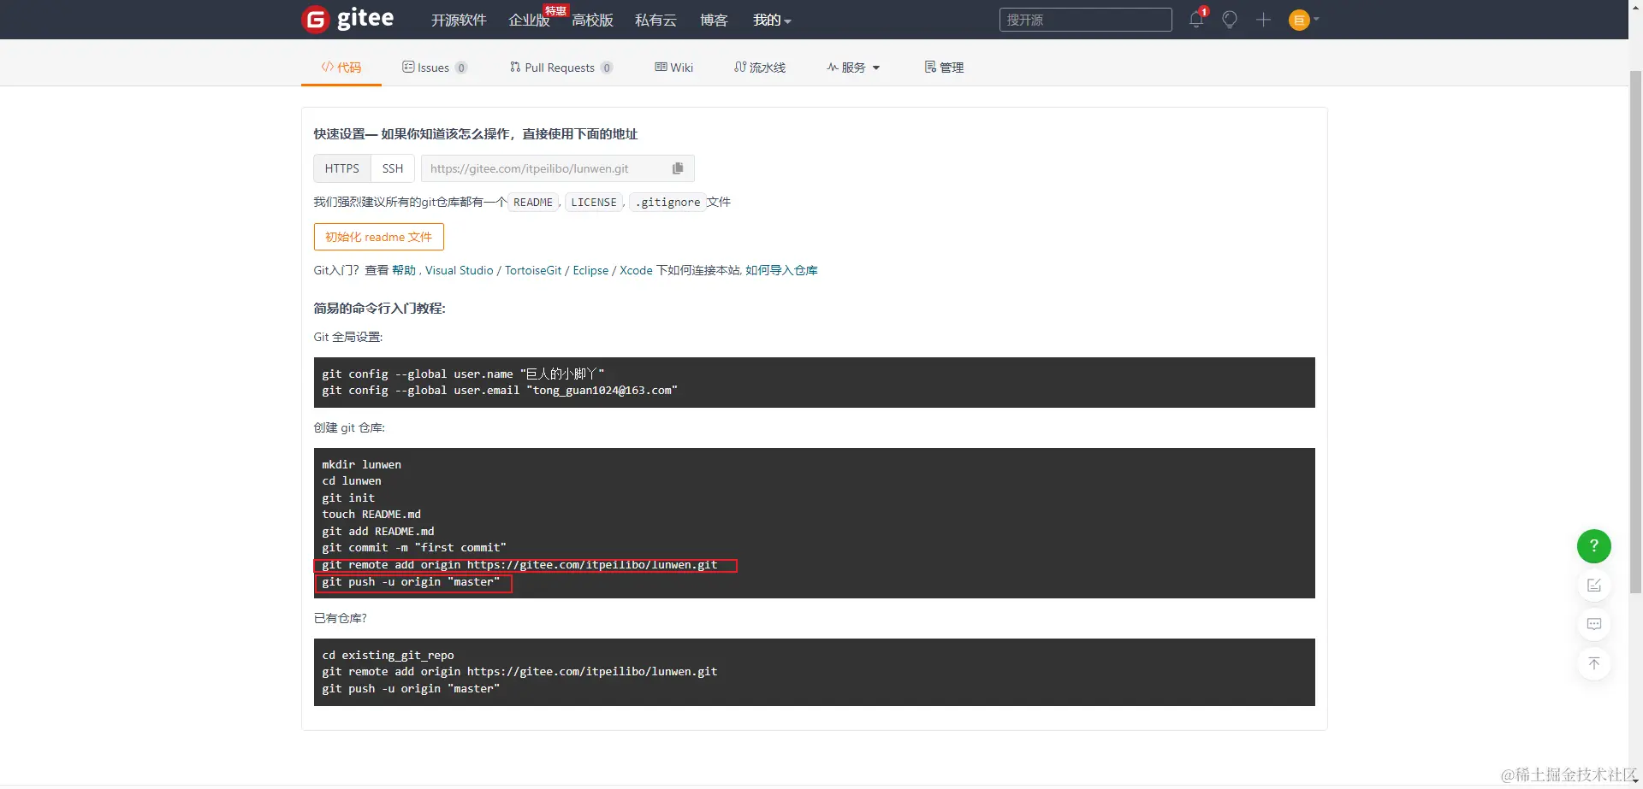
Task: Click the feedback edit icon on the right
Action: [x=1593, y=585]
